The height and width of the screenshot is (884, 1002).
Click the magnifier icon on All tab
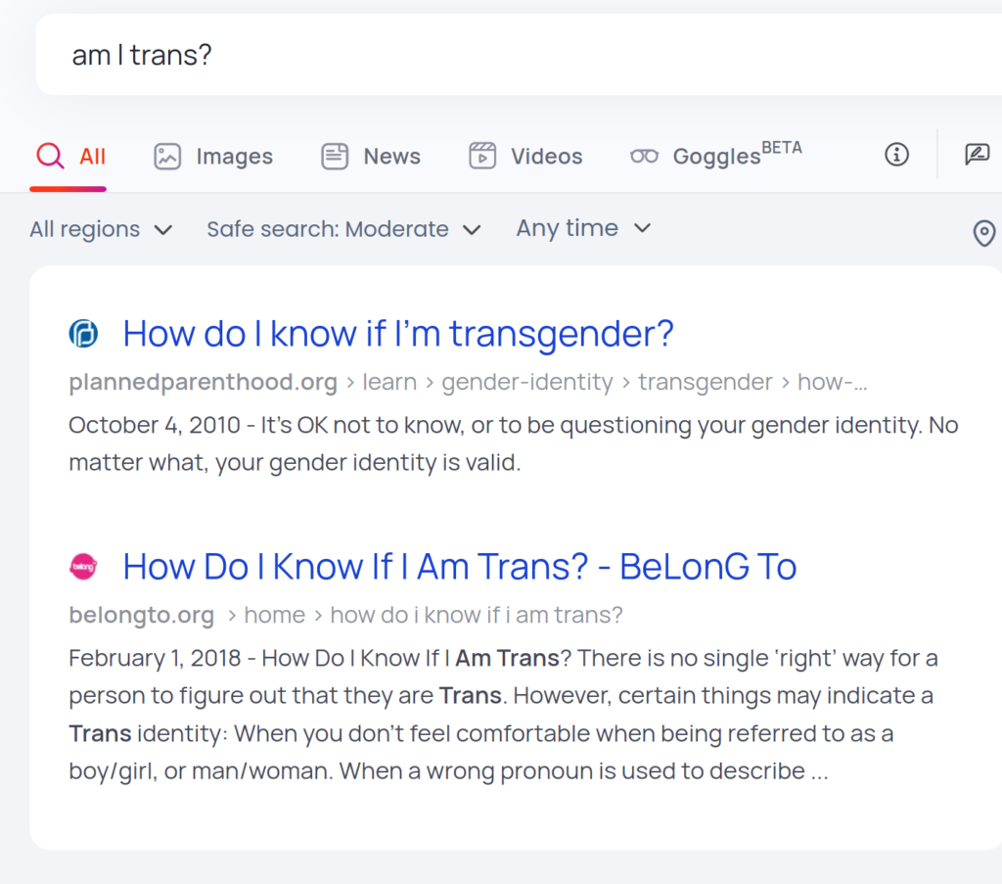pyautogui.click(x=50, y=156)
